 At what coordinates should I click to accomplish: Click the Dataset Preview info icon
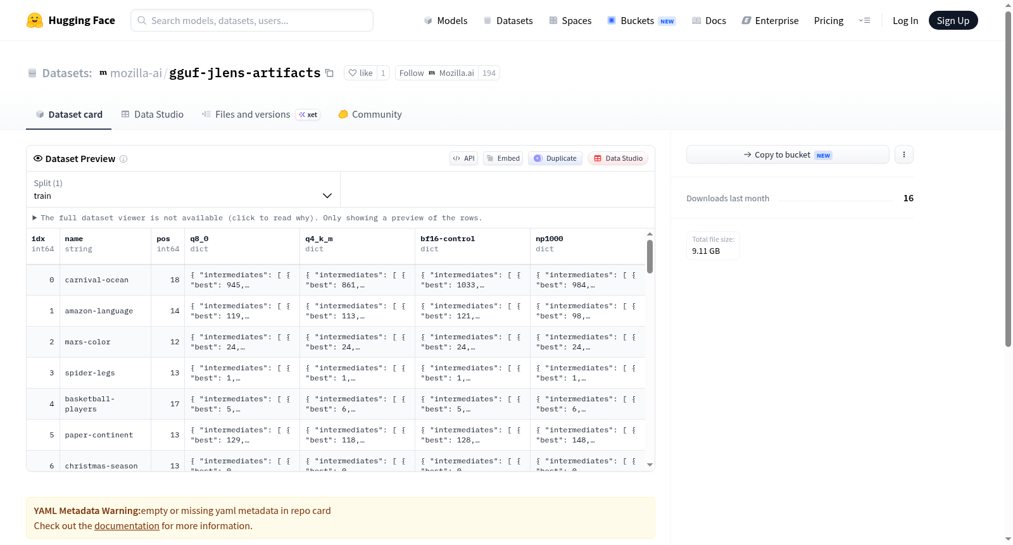123,159
